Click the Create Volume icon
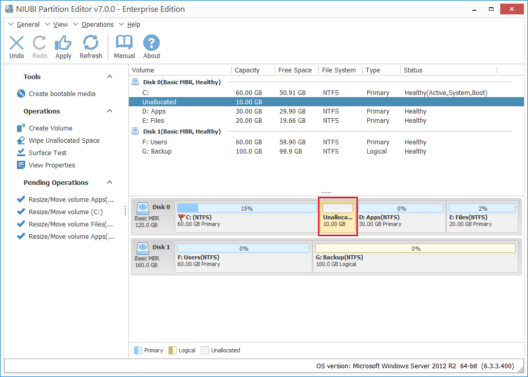The height and width of the screenshot is (377, 528). coord(21,128)
